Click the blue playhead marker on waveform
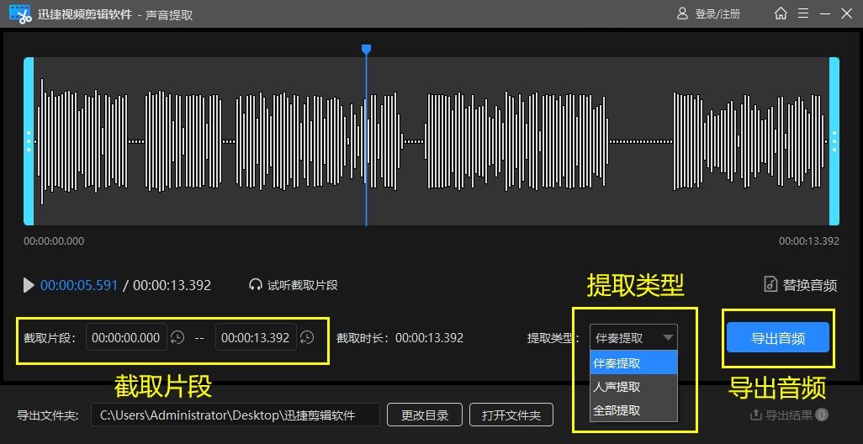The height and width of the screenshot is (444, 863). (x=366, y=50)
